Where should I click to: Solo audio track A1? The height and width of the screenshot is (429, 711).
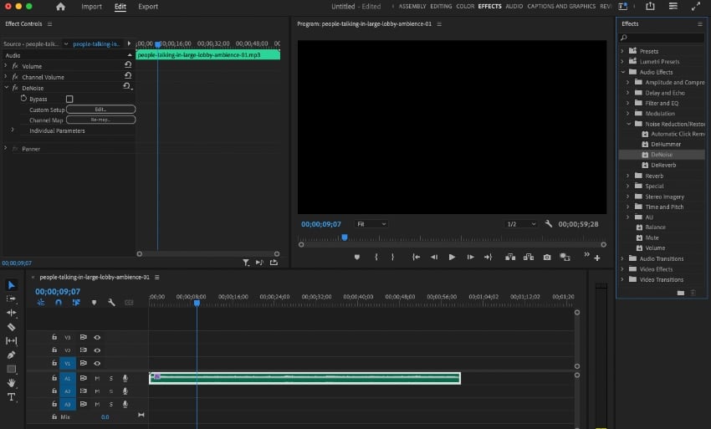click(110, 378)
